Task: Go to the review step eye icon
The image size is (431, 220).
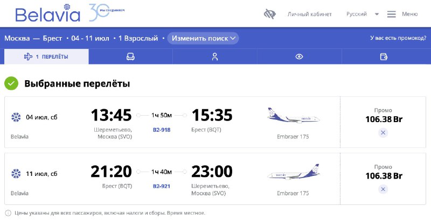Action: (299, 56)
